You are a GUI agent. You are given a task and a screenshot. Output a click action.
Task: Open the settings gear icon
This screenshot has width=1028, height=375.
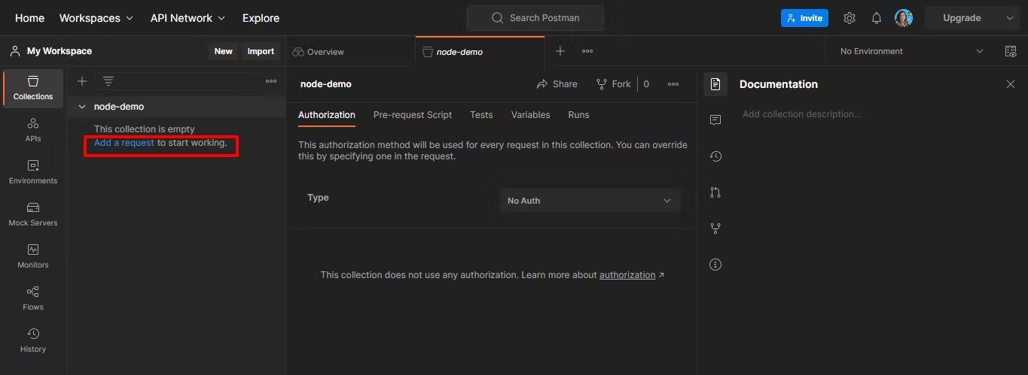pyautogui.click(x=850, y=18)
